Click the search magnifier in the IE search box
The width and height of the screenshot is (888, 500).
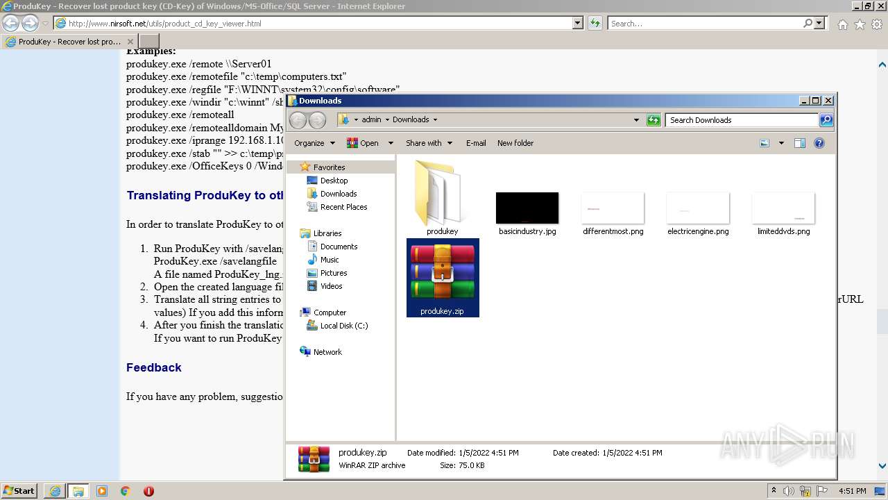tap(808, 23)
